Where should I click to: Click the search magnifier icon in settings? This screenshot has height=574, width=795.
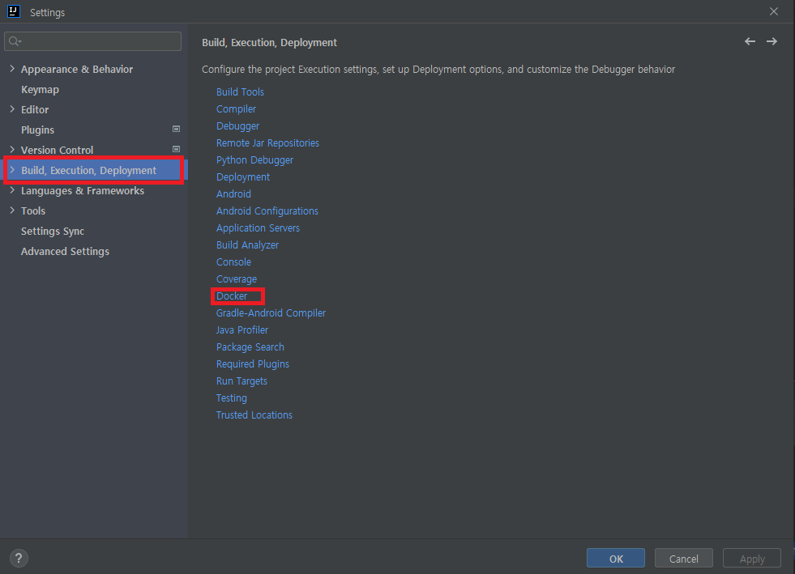click(15, 41)
